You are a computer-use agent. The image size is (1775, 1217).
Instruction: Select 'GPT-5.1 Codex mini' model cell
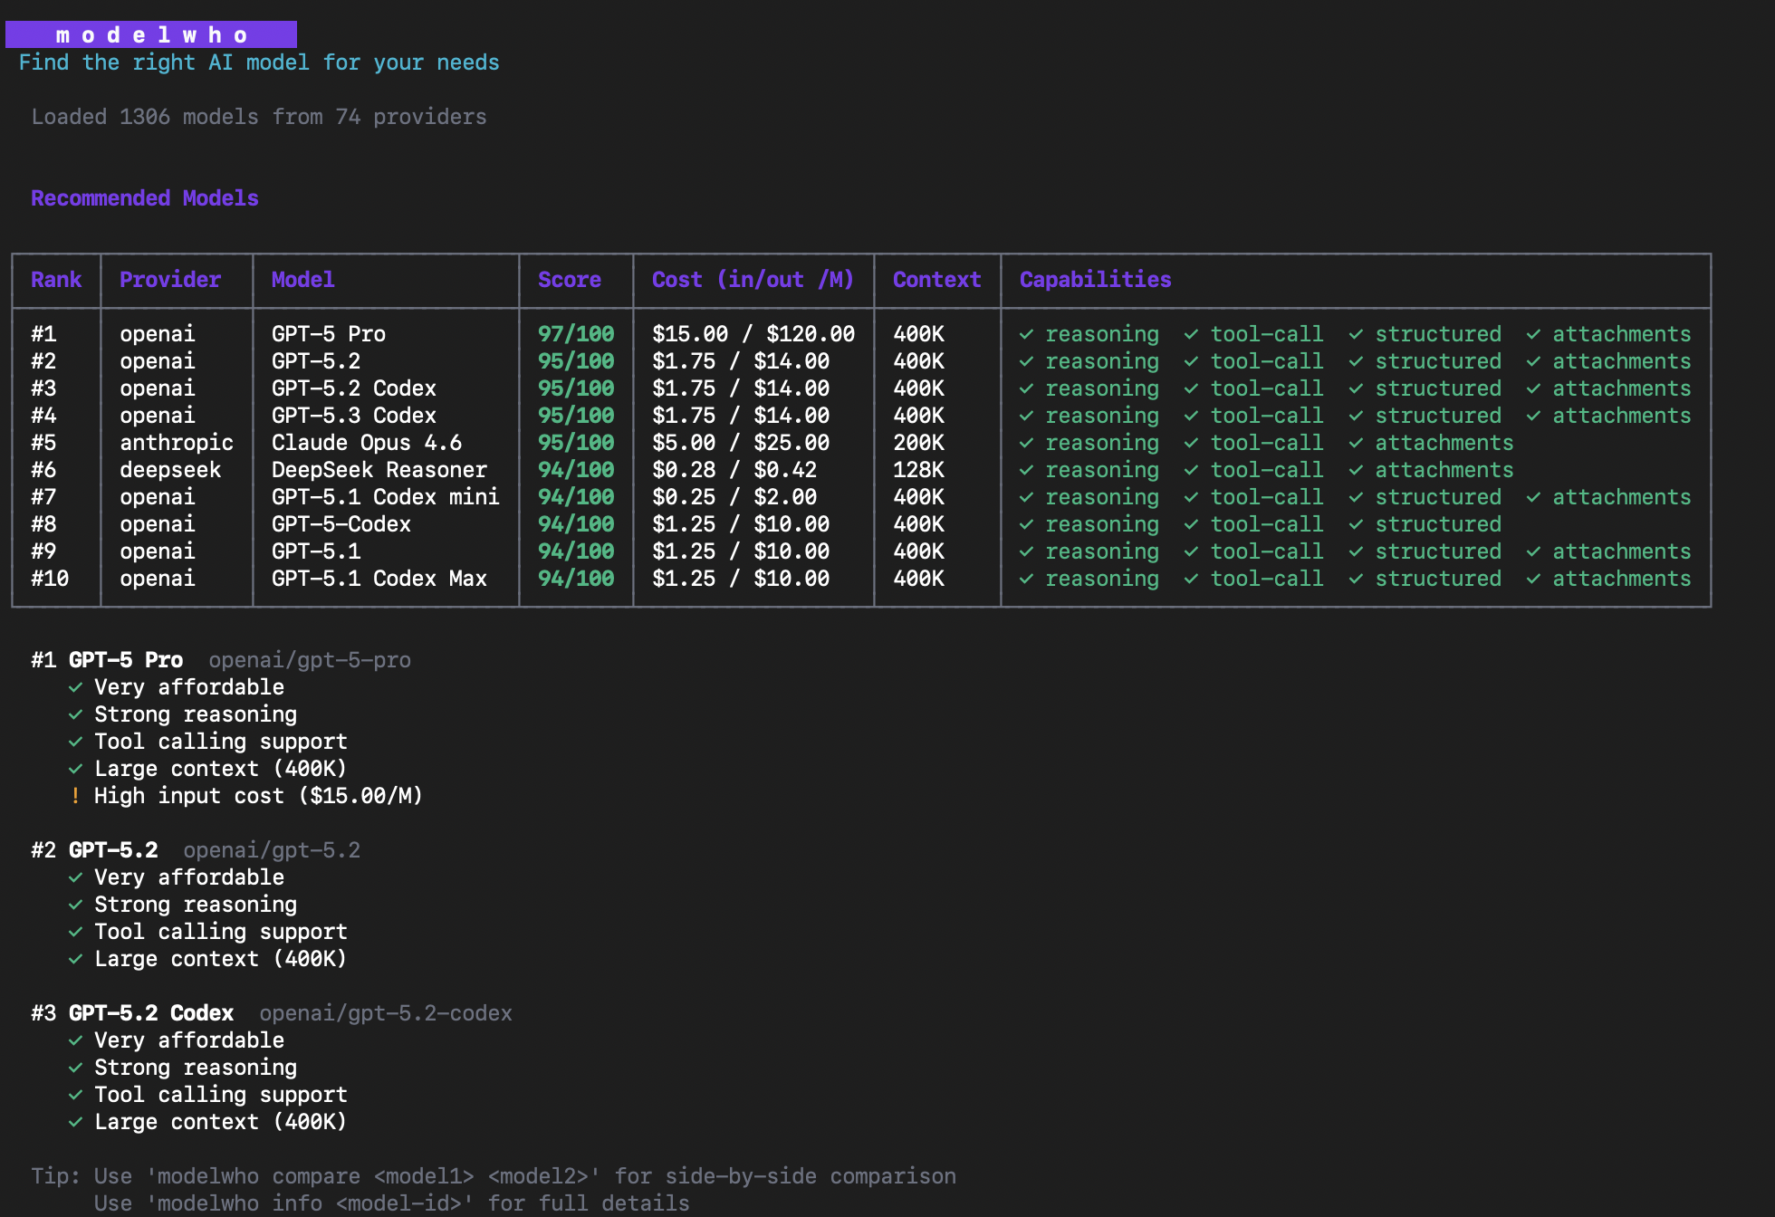(386, 497)
